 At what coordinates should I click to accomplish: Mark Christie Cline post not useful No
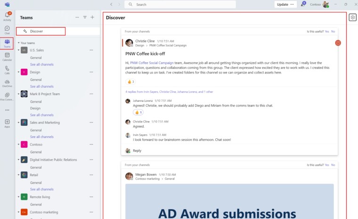pyautogui.click(x=333, y=32)
